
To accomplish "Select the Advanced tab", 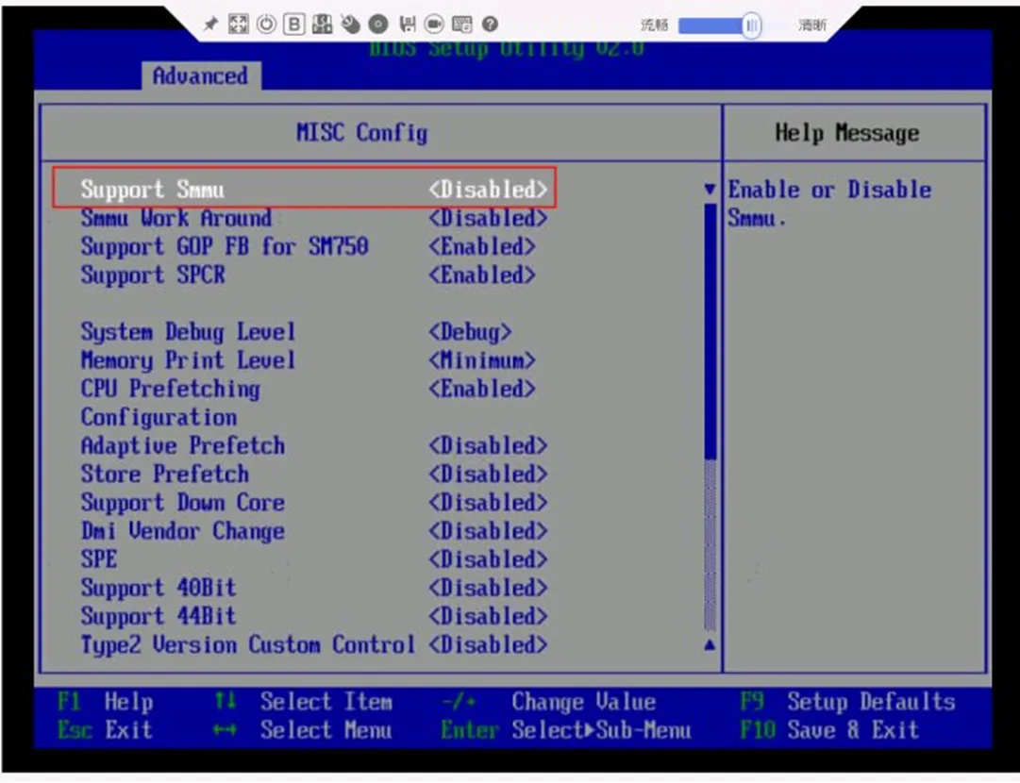I will 200,76.
